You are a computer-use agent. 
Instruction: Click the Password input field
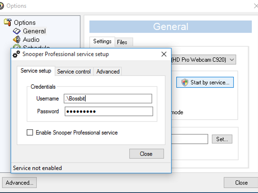[109, 111]
